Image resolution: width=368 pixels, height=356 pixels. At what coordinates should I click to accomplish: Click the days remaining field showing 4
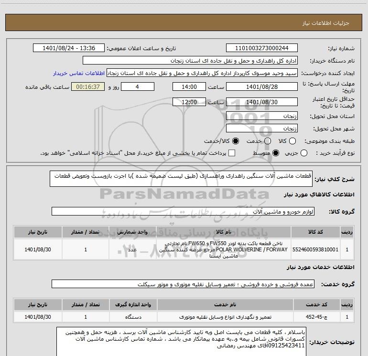(x=138, y=86)
